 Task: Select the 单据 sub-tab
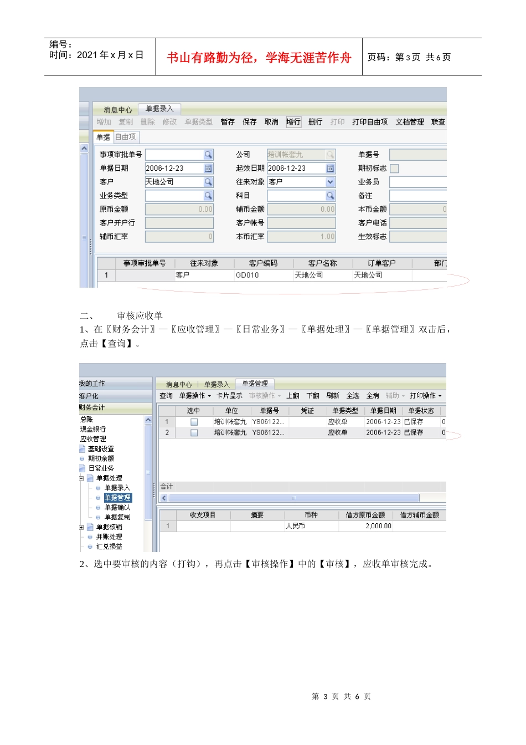pos(104,137)
